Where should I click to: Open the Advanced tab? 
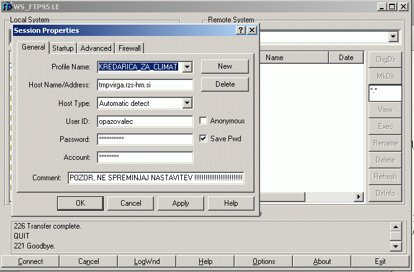pyautogui.click(x=96, y=48)
